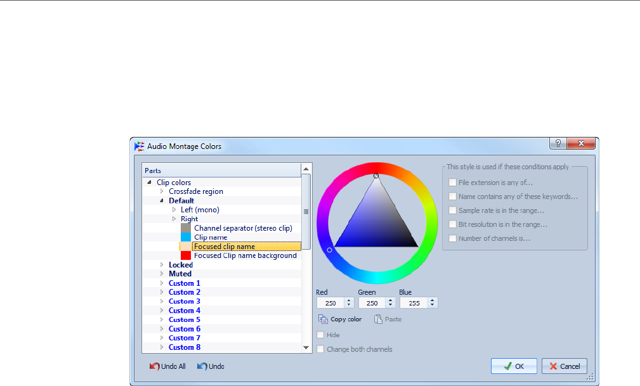Screen dimensions: 640x386
Task: Check Number of channels is option
Action: click(452, 238)
